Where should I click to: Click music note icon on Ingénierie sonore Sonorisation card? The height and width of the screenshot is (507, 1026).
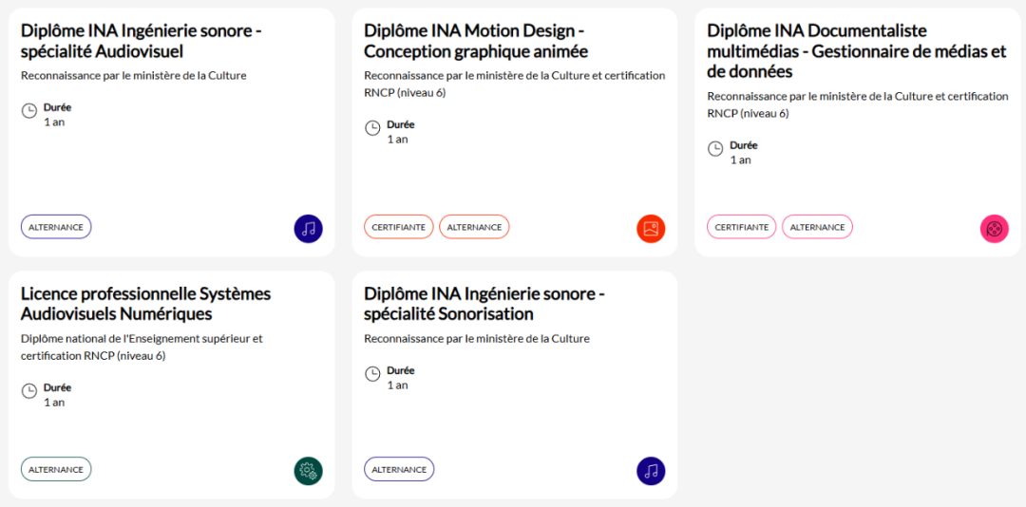651,471
